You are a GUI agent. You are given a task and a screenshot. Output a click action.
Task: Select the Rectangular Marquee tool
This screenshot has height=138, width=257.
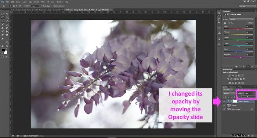tap(3, 14)
